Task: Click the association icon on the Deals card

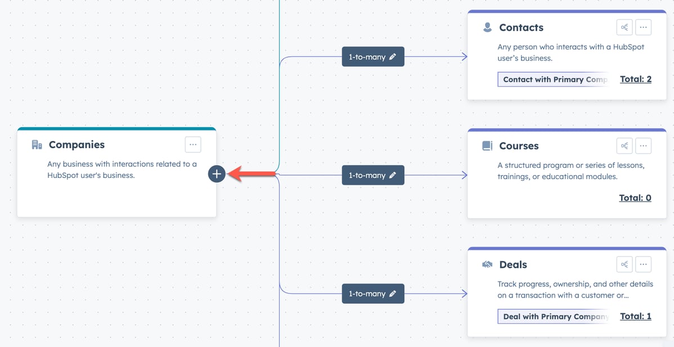Action: pos(624,264)
